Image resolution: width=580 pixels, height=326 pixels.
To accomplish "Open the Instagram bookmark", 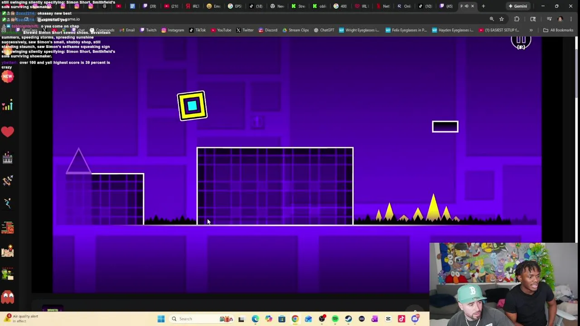I will 173,30.
